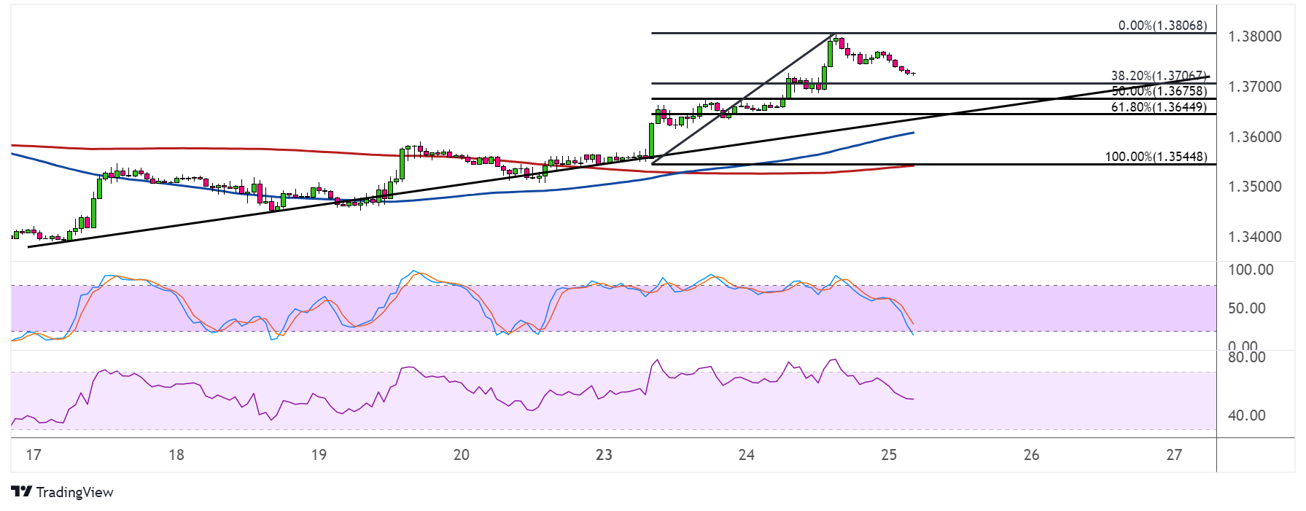
Task: Click the 1.37000 price axis label
Action: pyautogui.click(x=1254, y=87)
